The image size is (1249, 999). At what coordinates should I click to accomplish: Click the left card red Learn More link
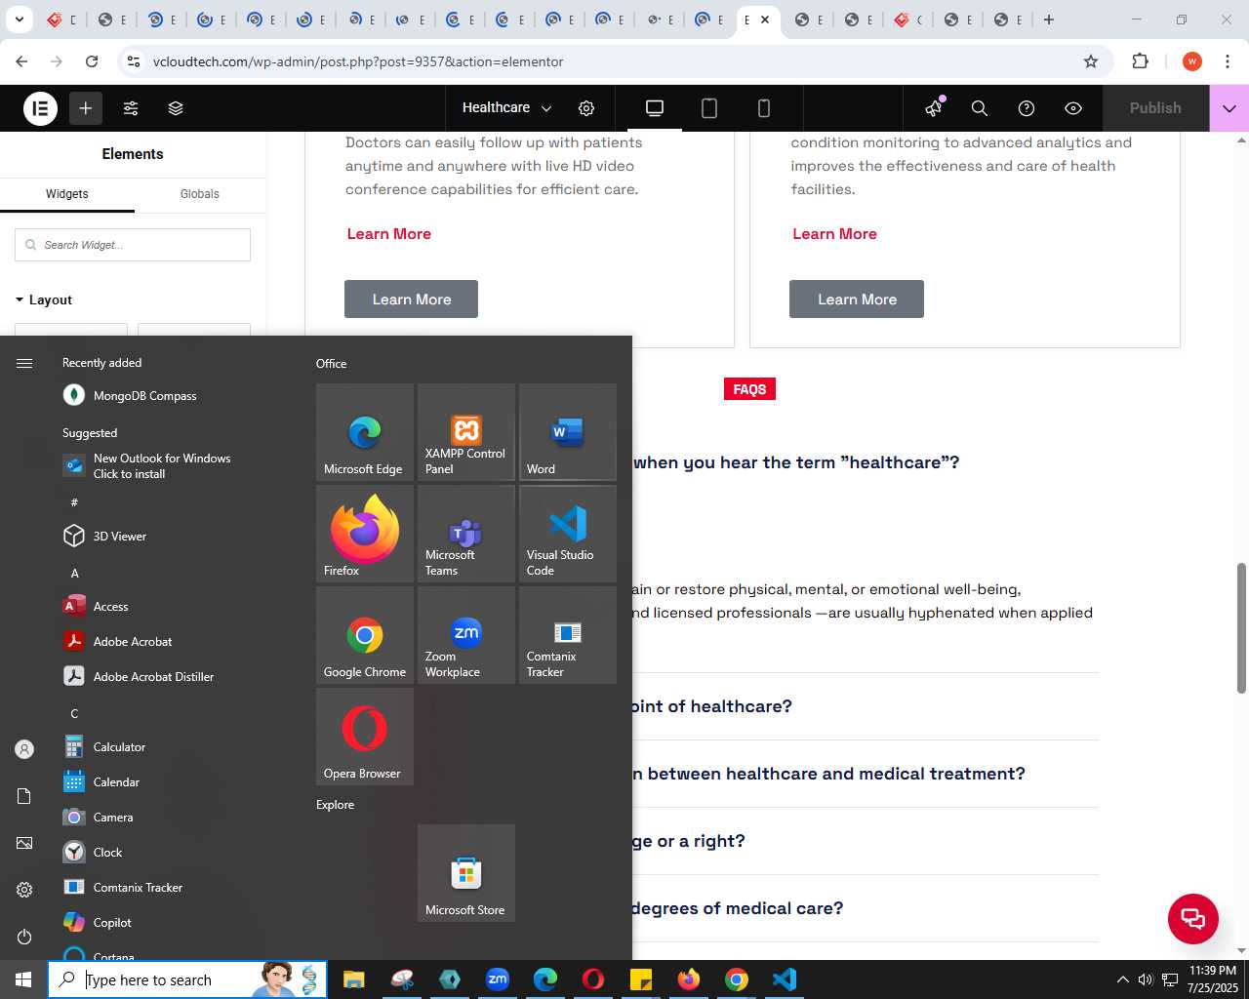[389, 234]
